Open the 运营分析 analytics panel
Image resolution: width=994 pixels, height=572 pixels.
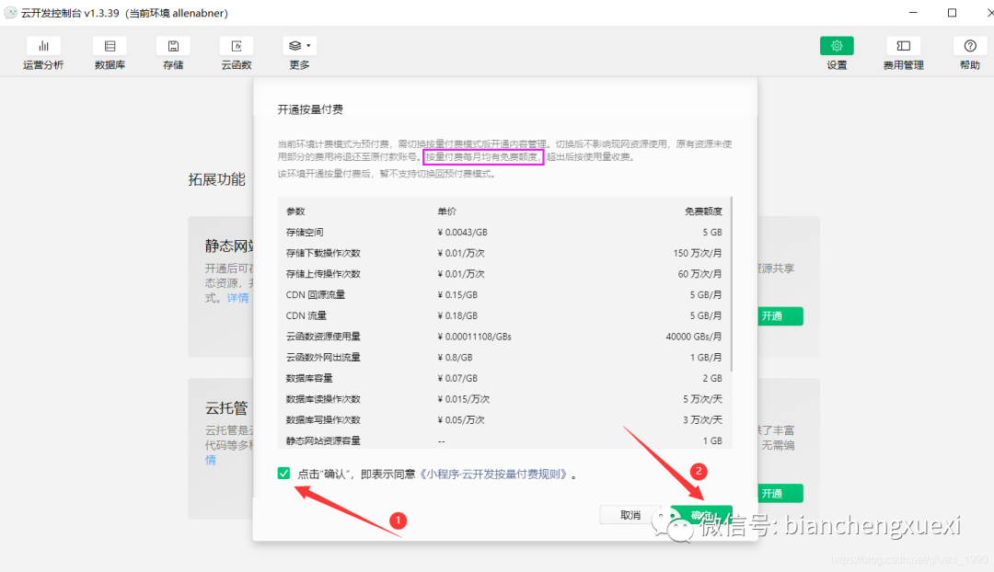click(x=43, y=53)
